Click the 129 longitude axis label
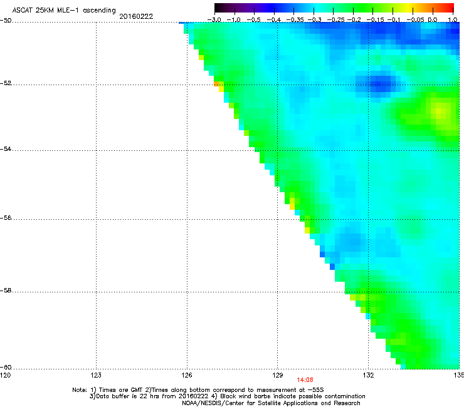This screenshot has height=407, width=464. (278, 375)
